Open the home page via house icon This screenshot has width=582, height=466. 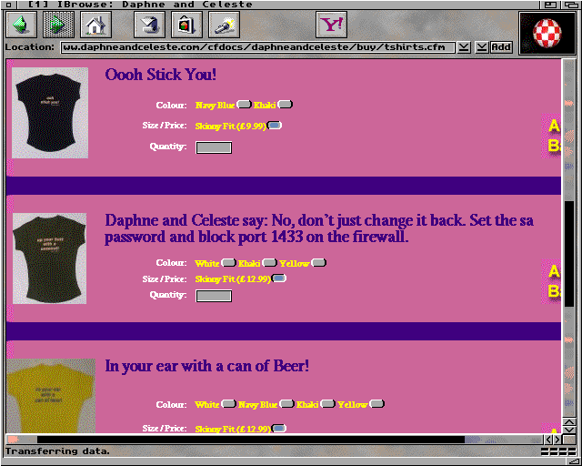coord(95,25)
